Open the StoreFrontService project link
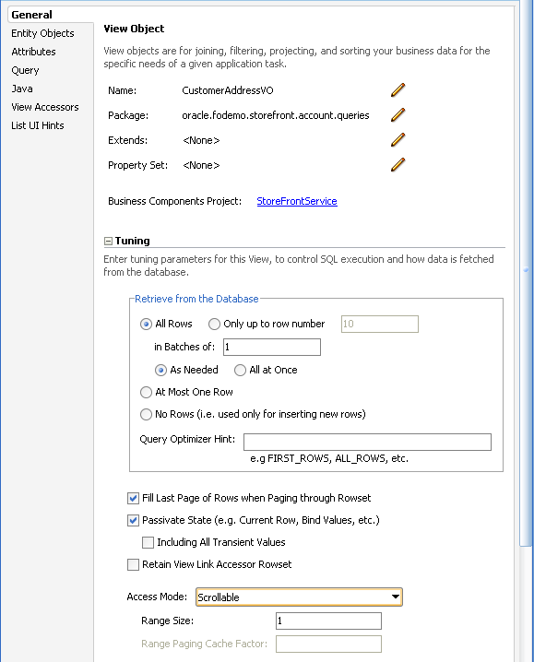Viewport: 534px width, 662px height. point(297,201)
